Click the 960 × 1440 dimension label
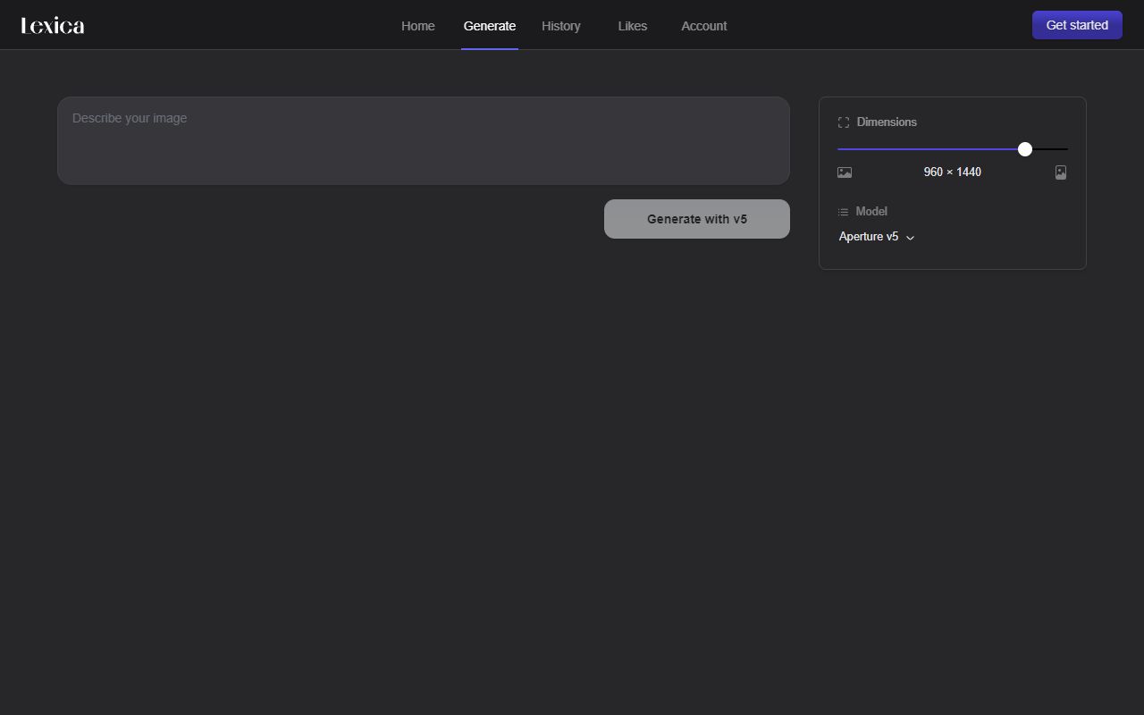 click(x=952, y=172)
